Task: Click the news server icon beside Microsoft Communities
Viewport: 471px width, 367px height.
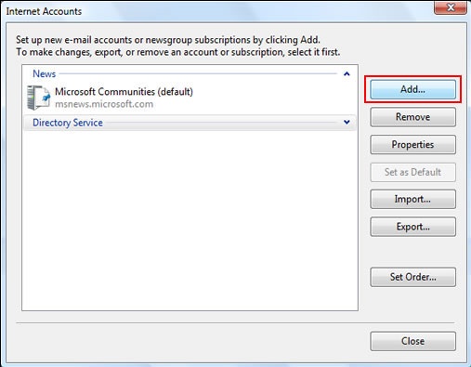Action: (38, 98)
